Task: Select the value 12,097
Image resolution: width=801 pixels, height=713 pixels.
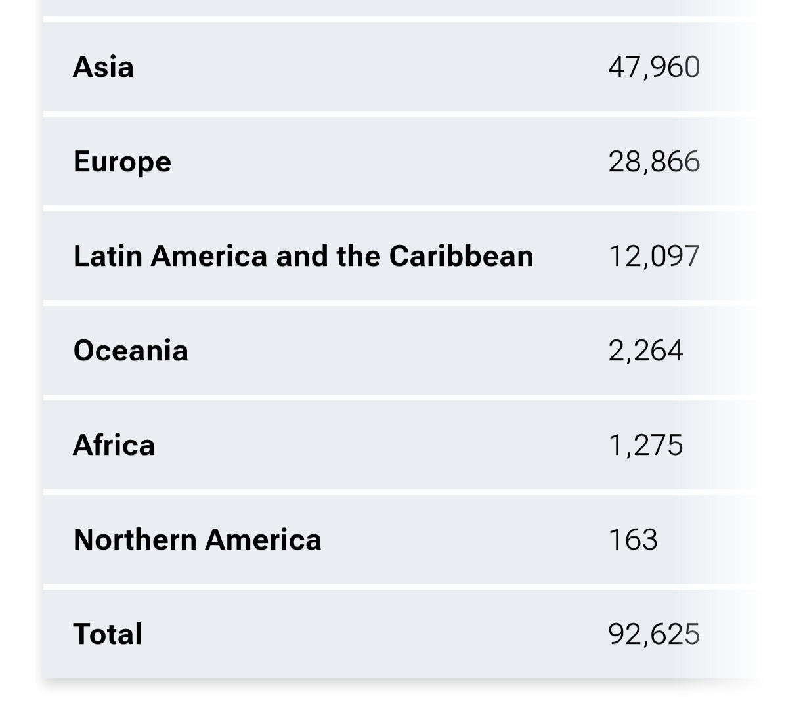Action: pyautogui.click(x=653, y=256)
